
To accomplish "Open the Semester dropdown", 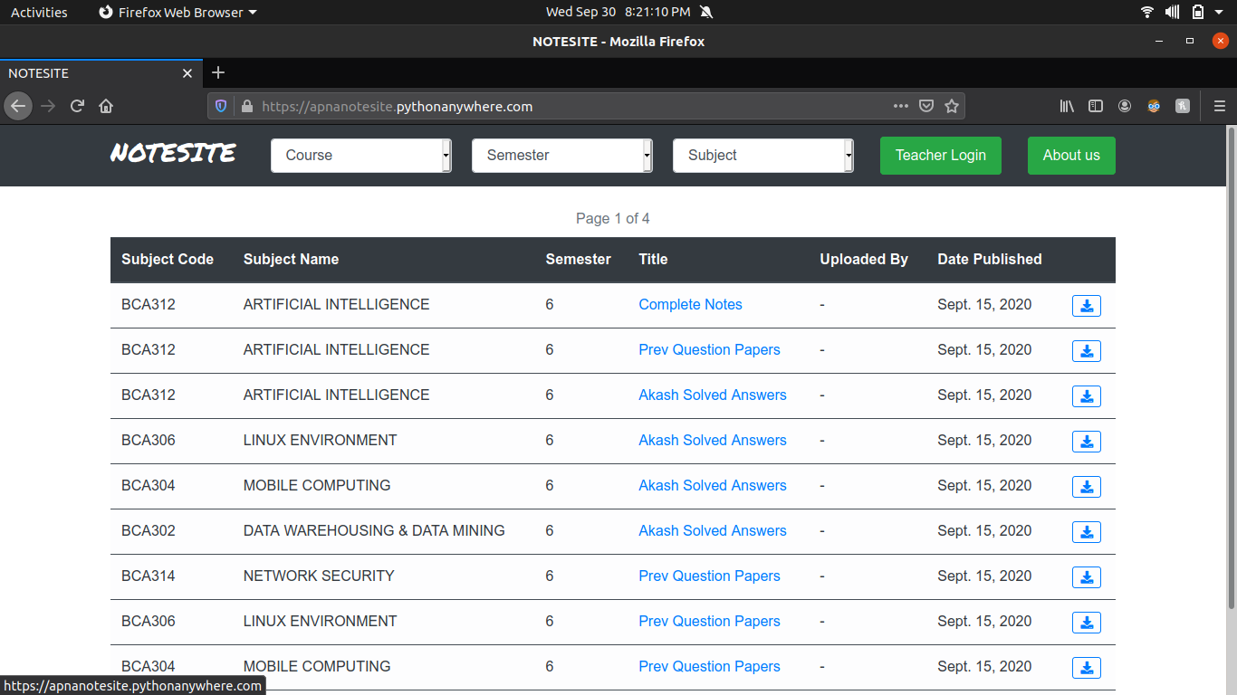I will (562, 155).
